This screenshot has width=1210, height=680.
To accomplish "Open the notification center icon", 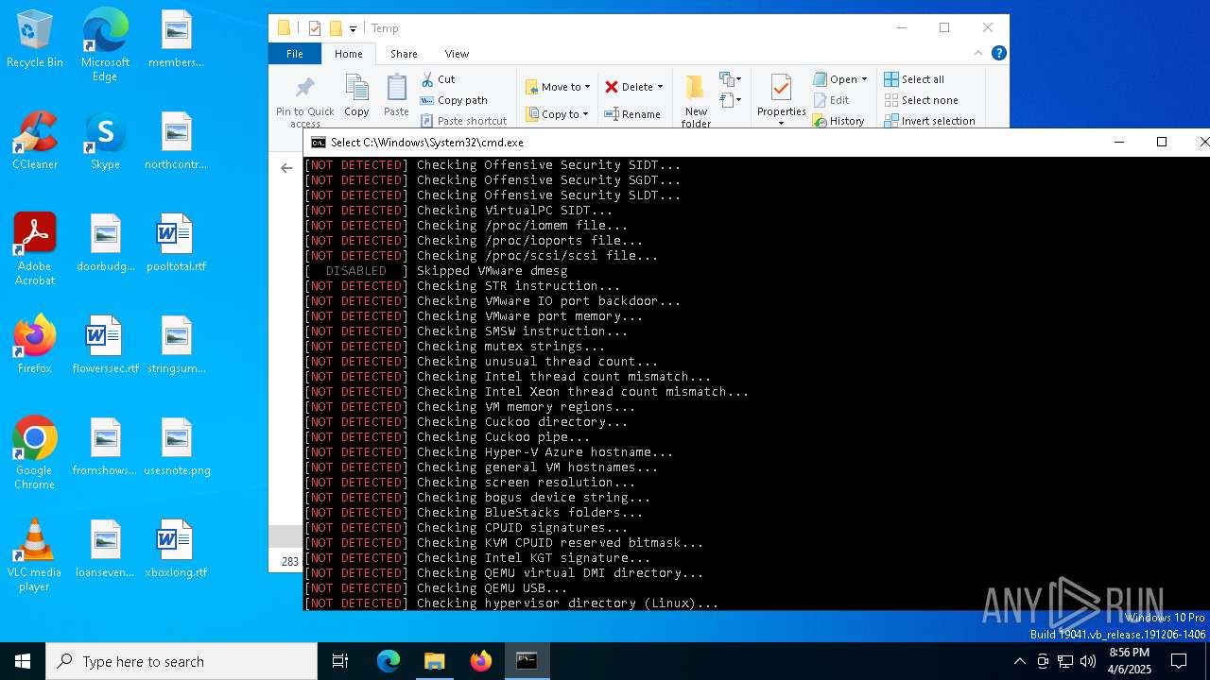I will pyautogui.click(x=1179, y=661).
